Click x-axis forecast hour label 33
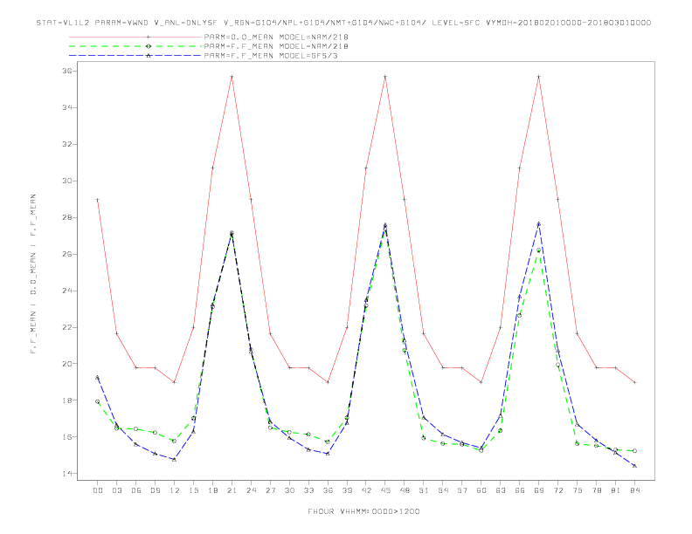This screenshot has width=692, height=534. click(308, 490)
